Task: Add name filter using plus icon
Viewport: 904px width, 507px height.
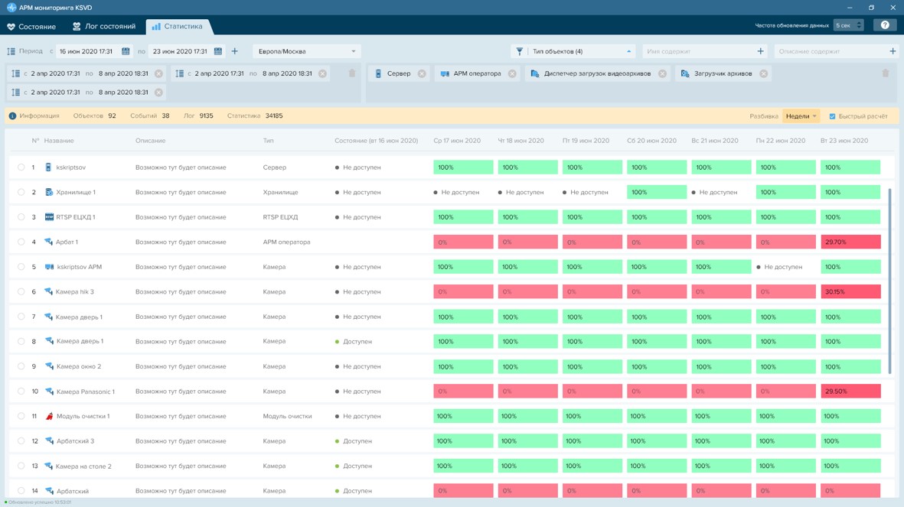Action: [760, 51]
